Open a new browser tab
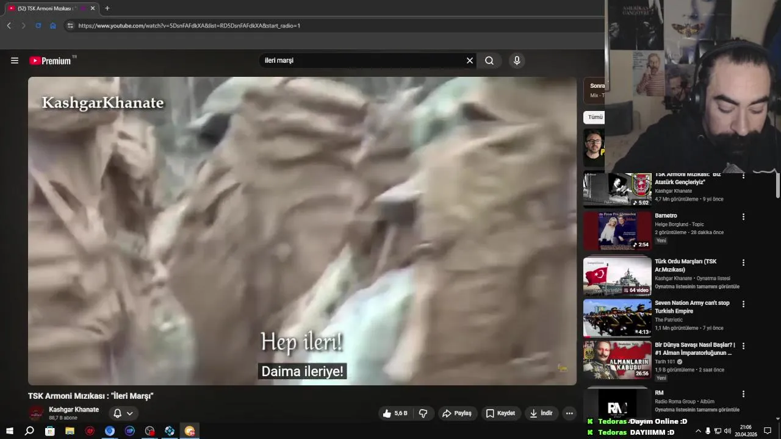The height and width of the screenshot is (439, 781). 107,9
